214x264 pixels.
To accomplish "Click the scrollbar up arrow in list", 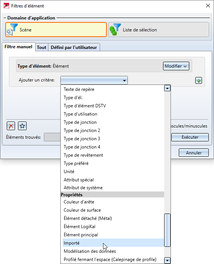I will 167,88.
